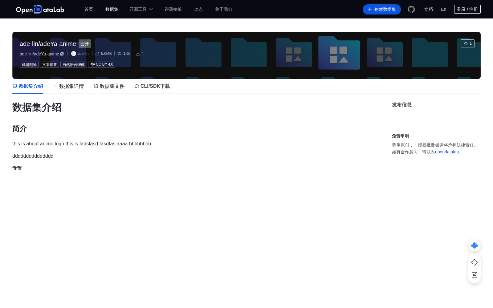Click the 简介 section heading
Screen dimensions: 493x308
20,128
